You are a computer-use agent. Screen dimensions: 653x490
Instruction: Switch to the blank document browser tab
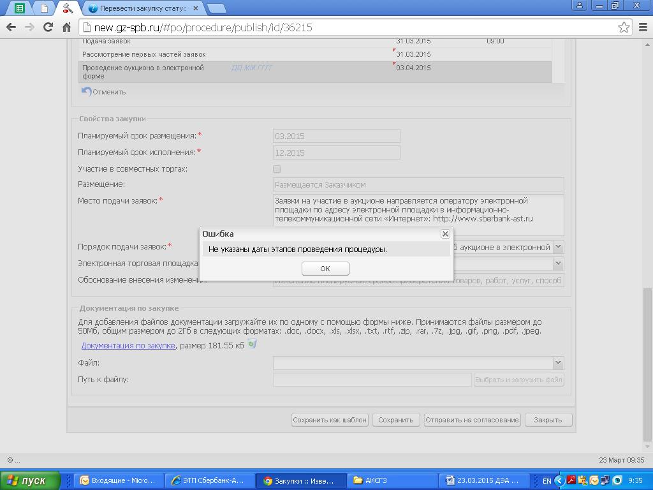point(44,8)
